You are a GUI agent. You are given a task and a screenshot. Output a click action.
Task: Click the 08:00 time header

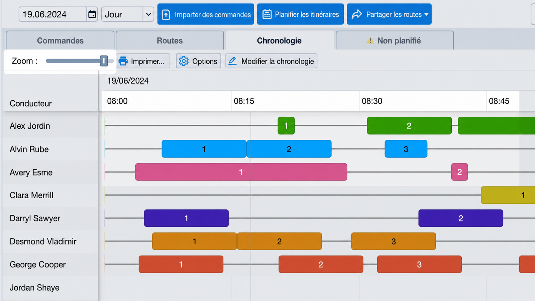click(117, 101)
